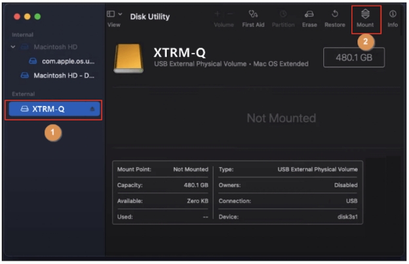Click the Mount Point row value
Image resolution: width=409 pixels, height=264 pixels.
[x=191, y=169]
